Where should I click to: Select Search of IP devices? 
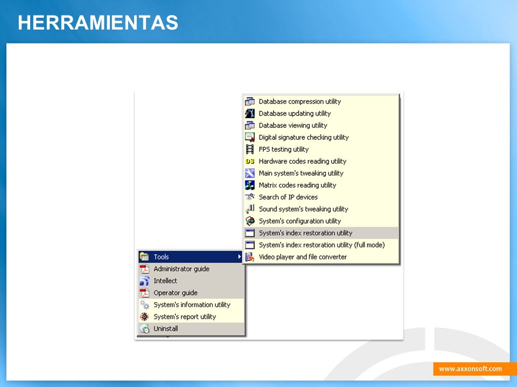point(321,197)
